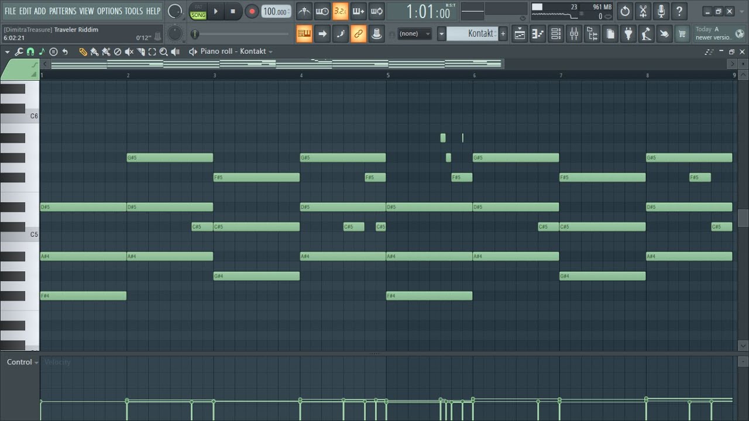Image resolution: width=749 pixels, height=421 pixels.
Task: Click the auto-scrolling arrow icon
Action: (322, 34)
